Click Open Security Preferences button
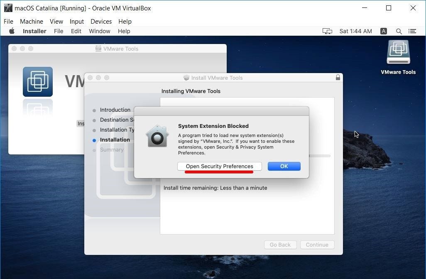 220,166
